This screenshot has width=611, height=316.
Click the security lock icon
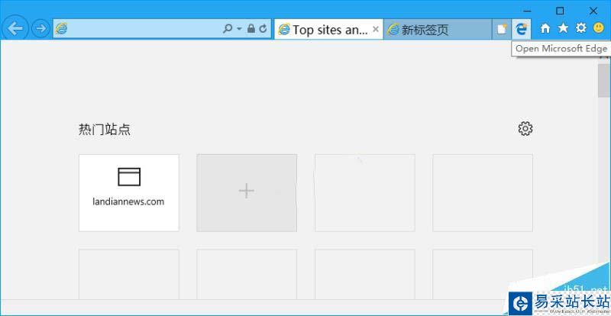251,29
